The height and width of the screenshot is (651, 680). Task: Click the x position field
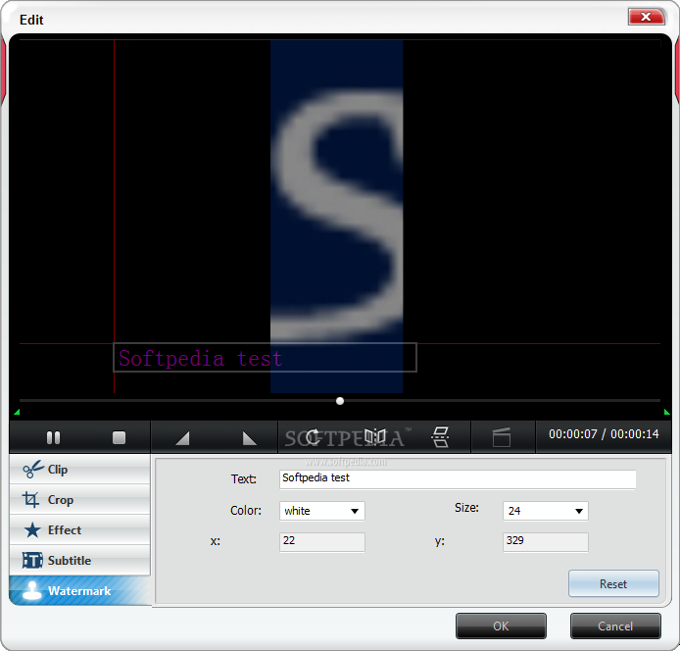click(x=322, y=542)
